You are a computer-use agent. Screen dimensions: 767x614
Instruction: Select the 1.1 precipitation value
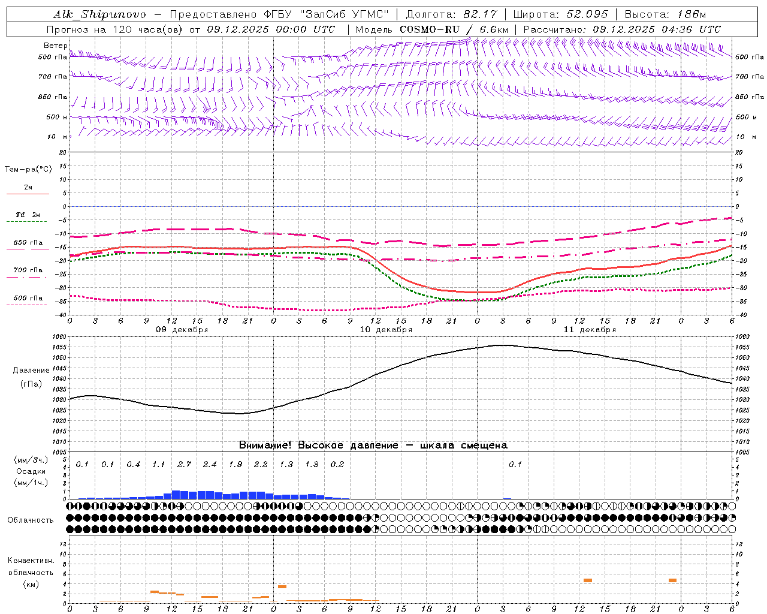pyautogui.click(x=159, y=464)
